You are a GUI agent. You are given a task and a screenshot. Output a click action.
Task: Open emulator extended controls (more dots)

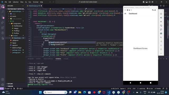[161, 53]
